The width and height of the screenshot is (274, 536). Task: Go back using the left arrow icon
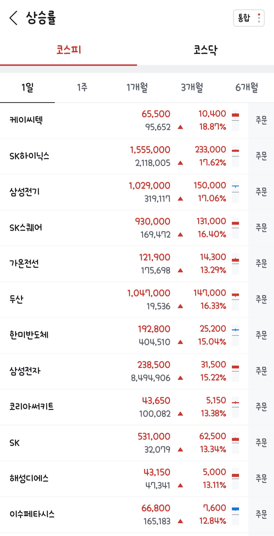tap(13, 18)
